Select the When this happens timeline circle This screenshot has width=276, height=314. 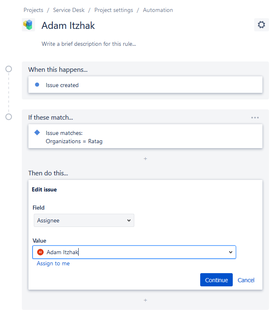click(9, 69)
